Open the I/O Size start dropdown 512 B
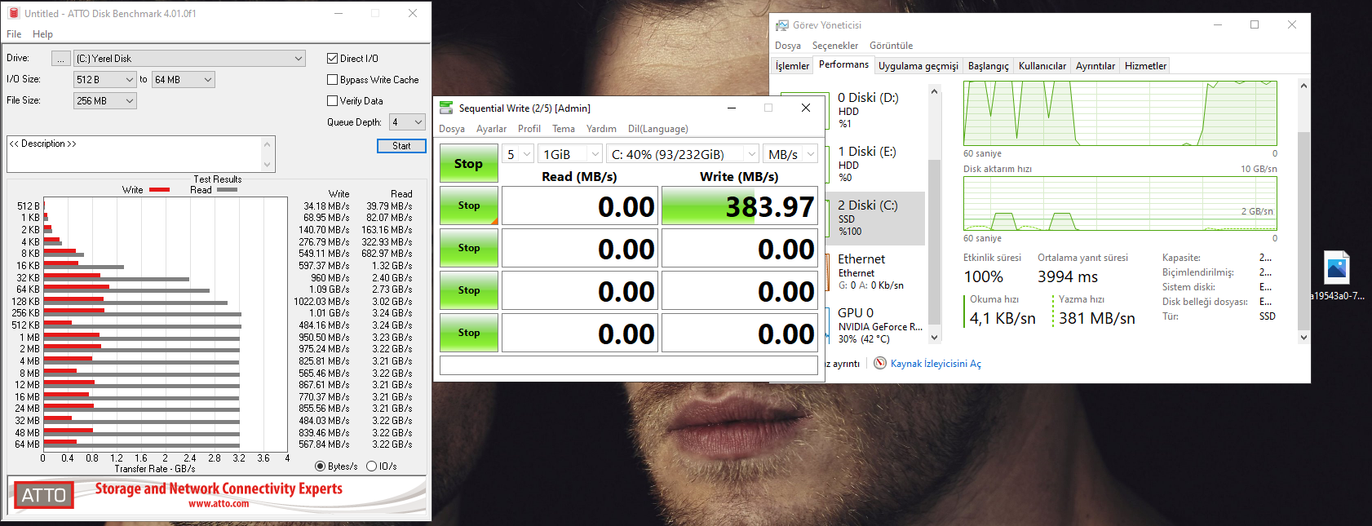Viewport: 1372px width, 526px height. 105,79
